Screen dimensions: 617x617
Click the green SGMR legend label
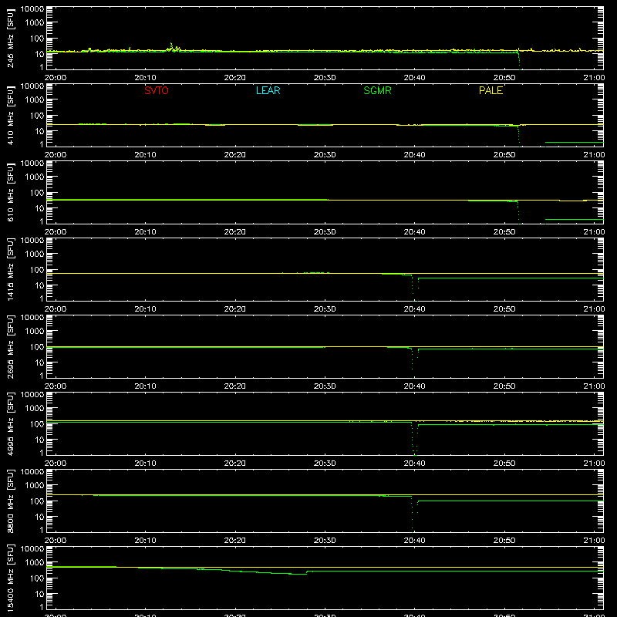click(x=377, y=90)
